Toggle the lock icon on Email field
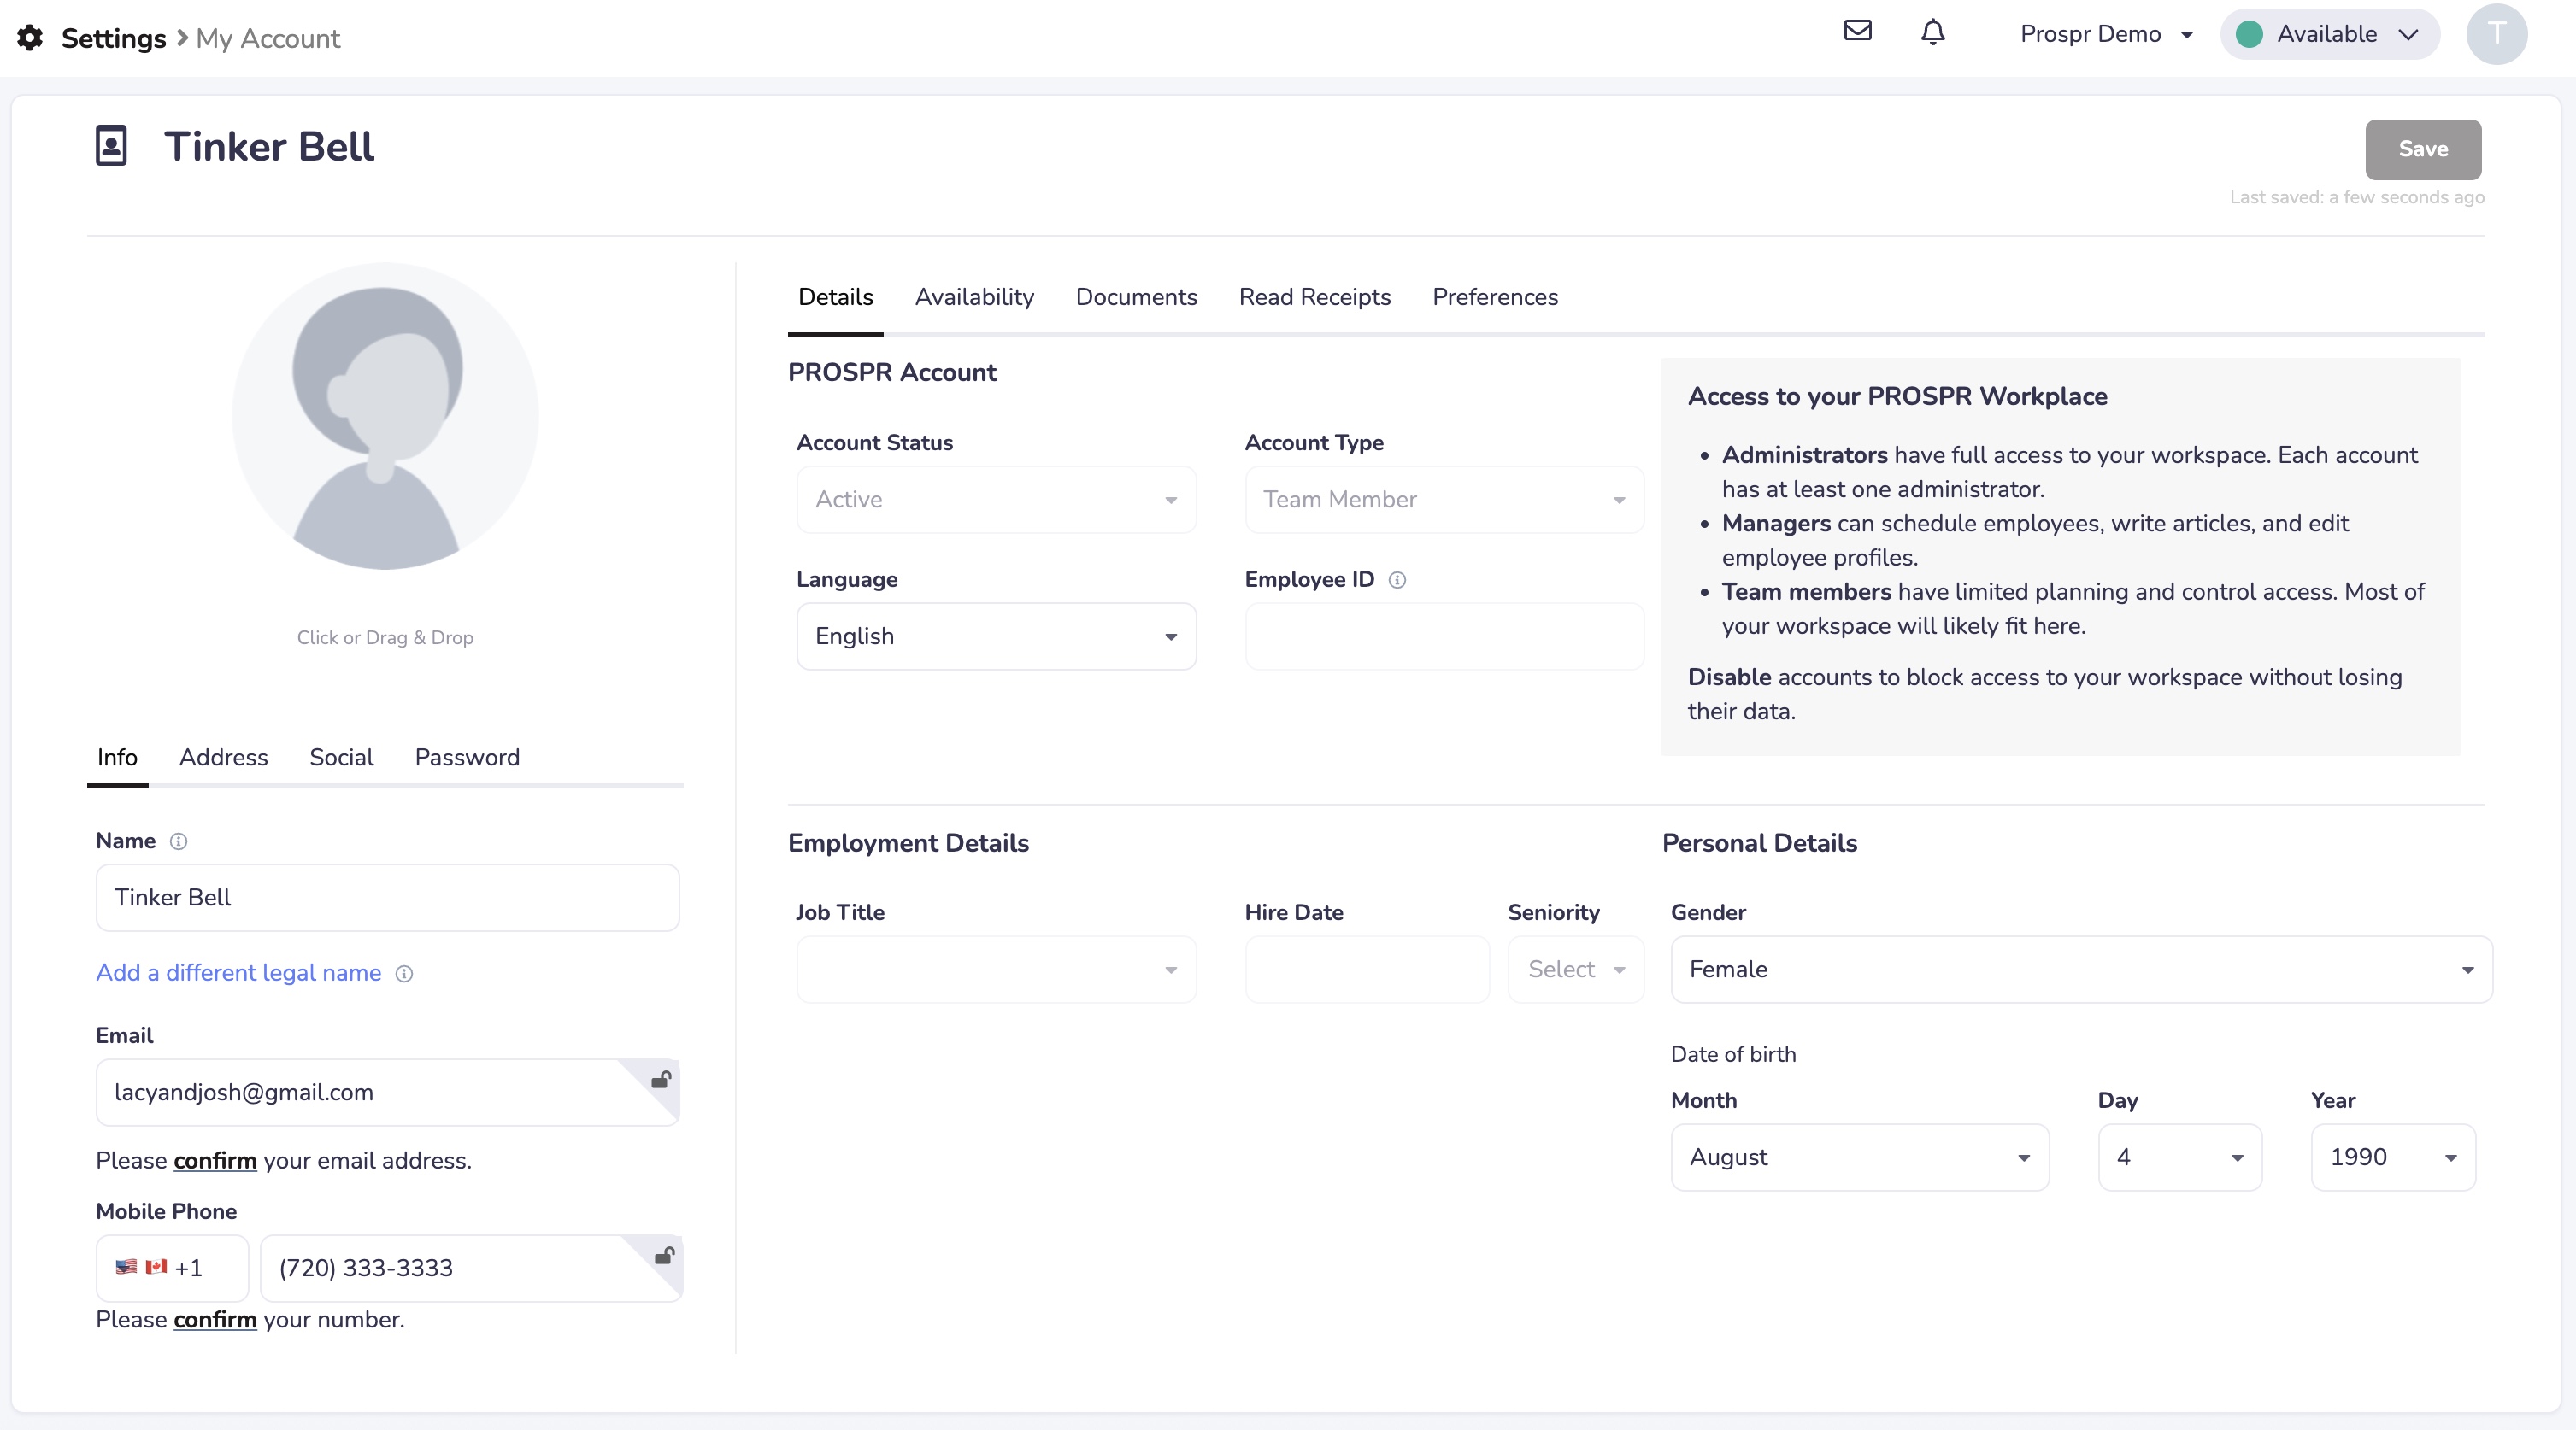 coord(660,1079)
